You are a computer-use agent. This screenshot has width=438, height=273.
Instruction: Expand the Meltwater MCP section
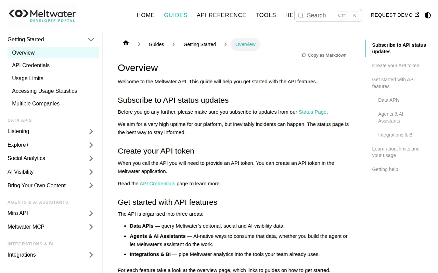(91, 227)
